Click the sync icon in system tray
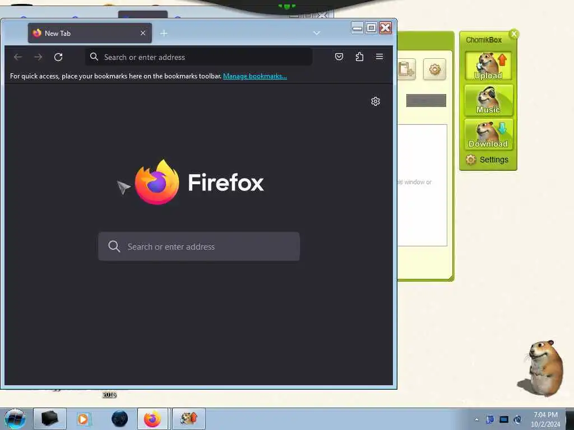 coord(517,420)
